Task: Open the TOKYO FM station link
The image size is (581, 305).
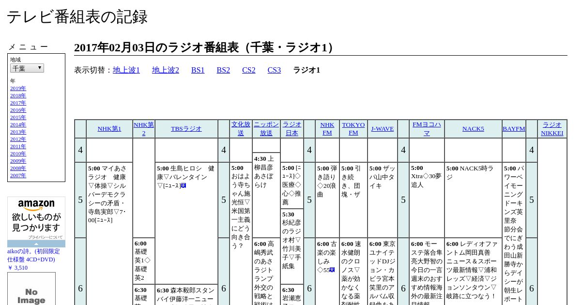Action: (353, 129)
